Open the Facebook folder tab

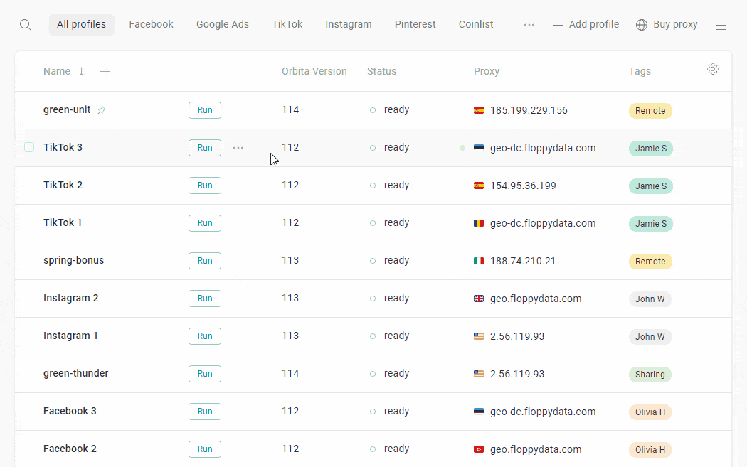tap(151, 25)
